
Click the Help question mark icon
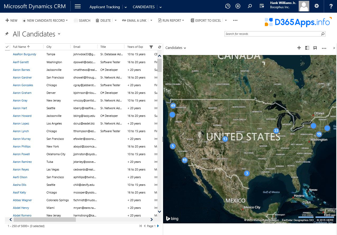click(x=331, y=6)
